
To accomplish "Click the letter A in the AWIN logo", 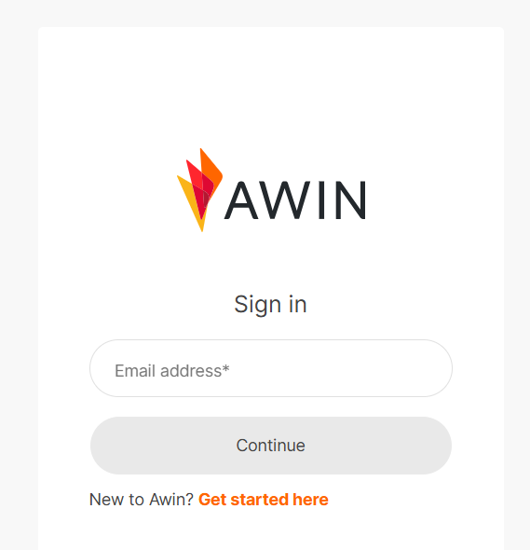I will (241, 199).
